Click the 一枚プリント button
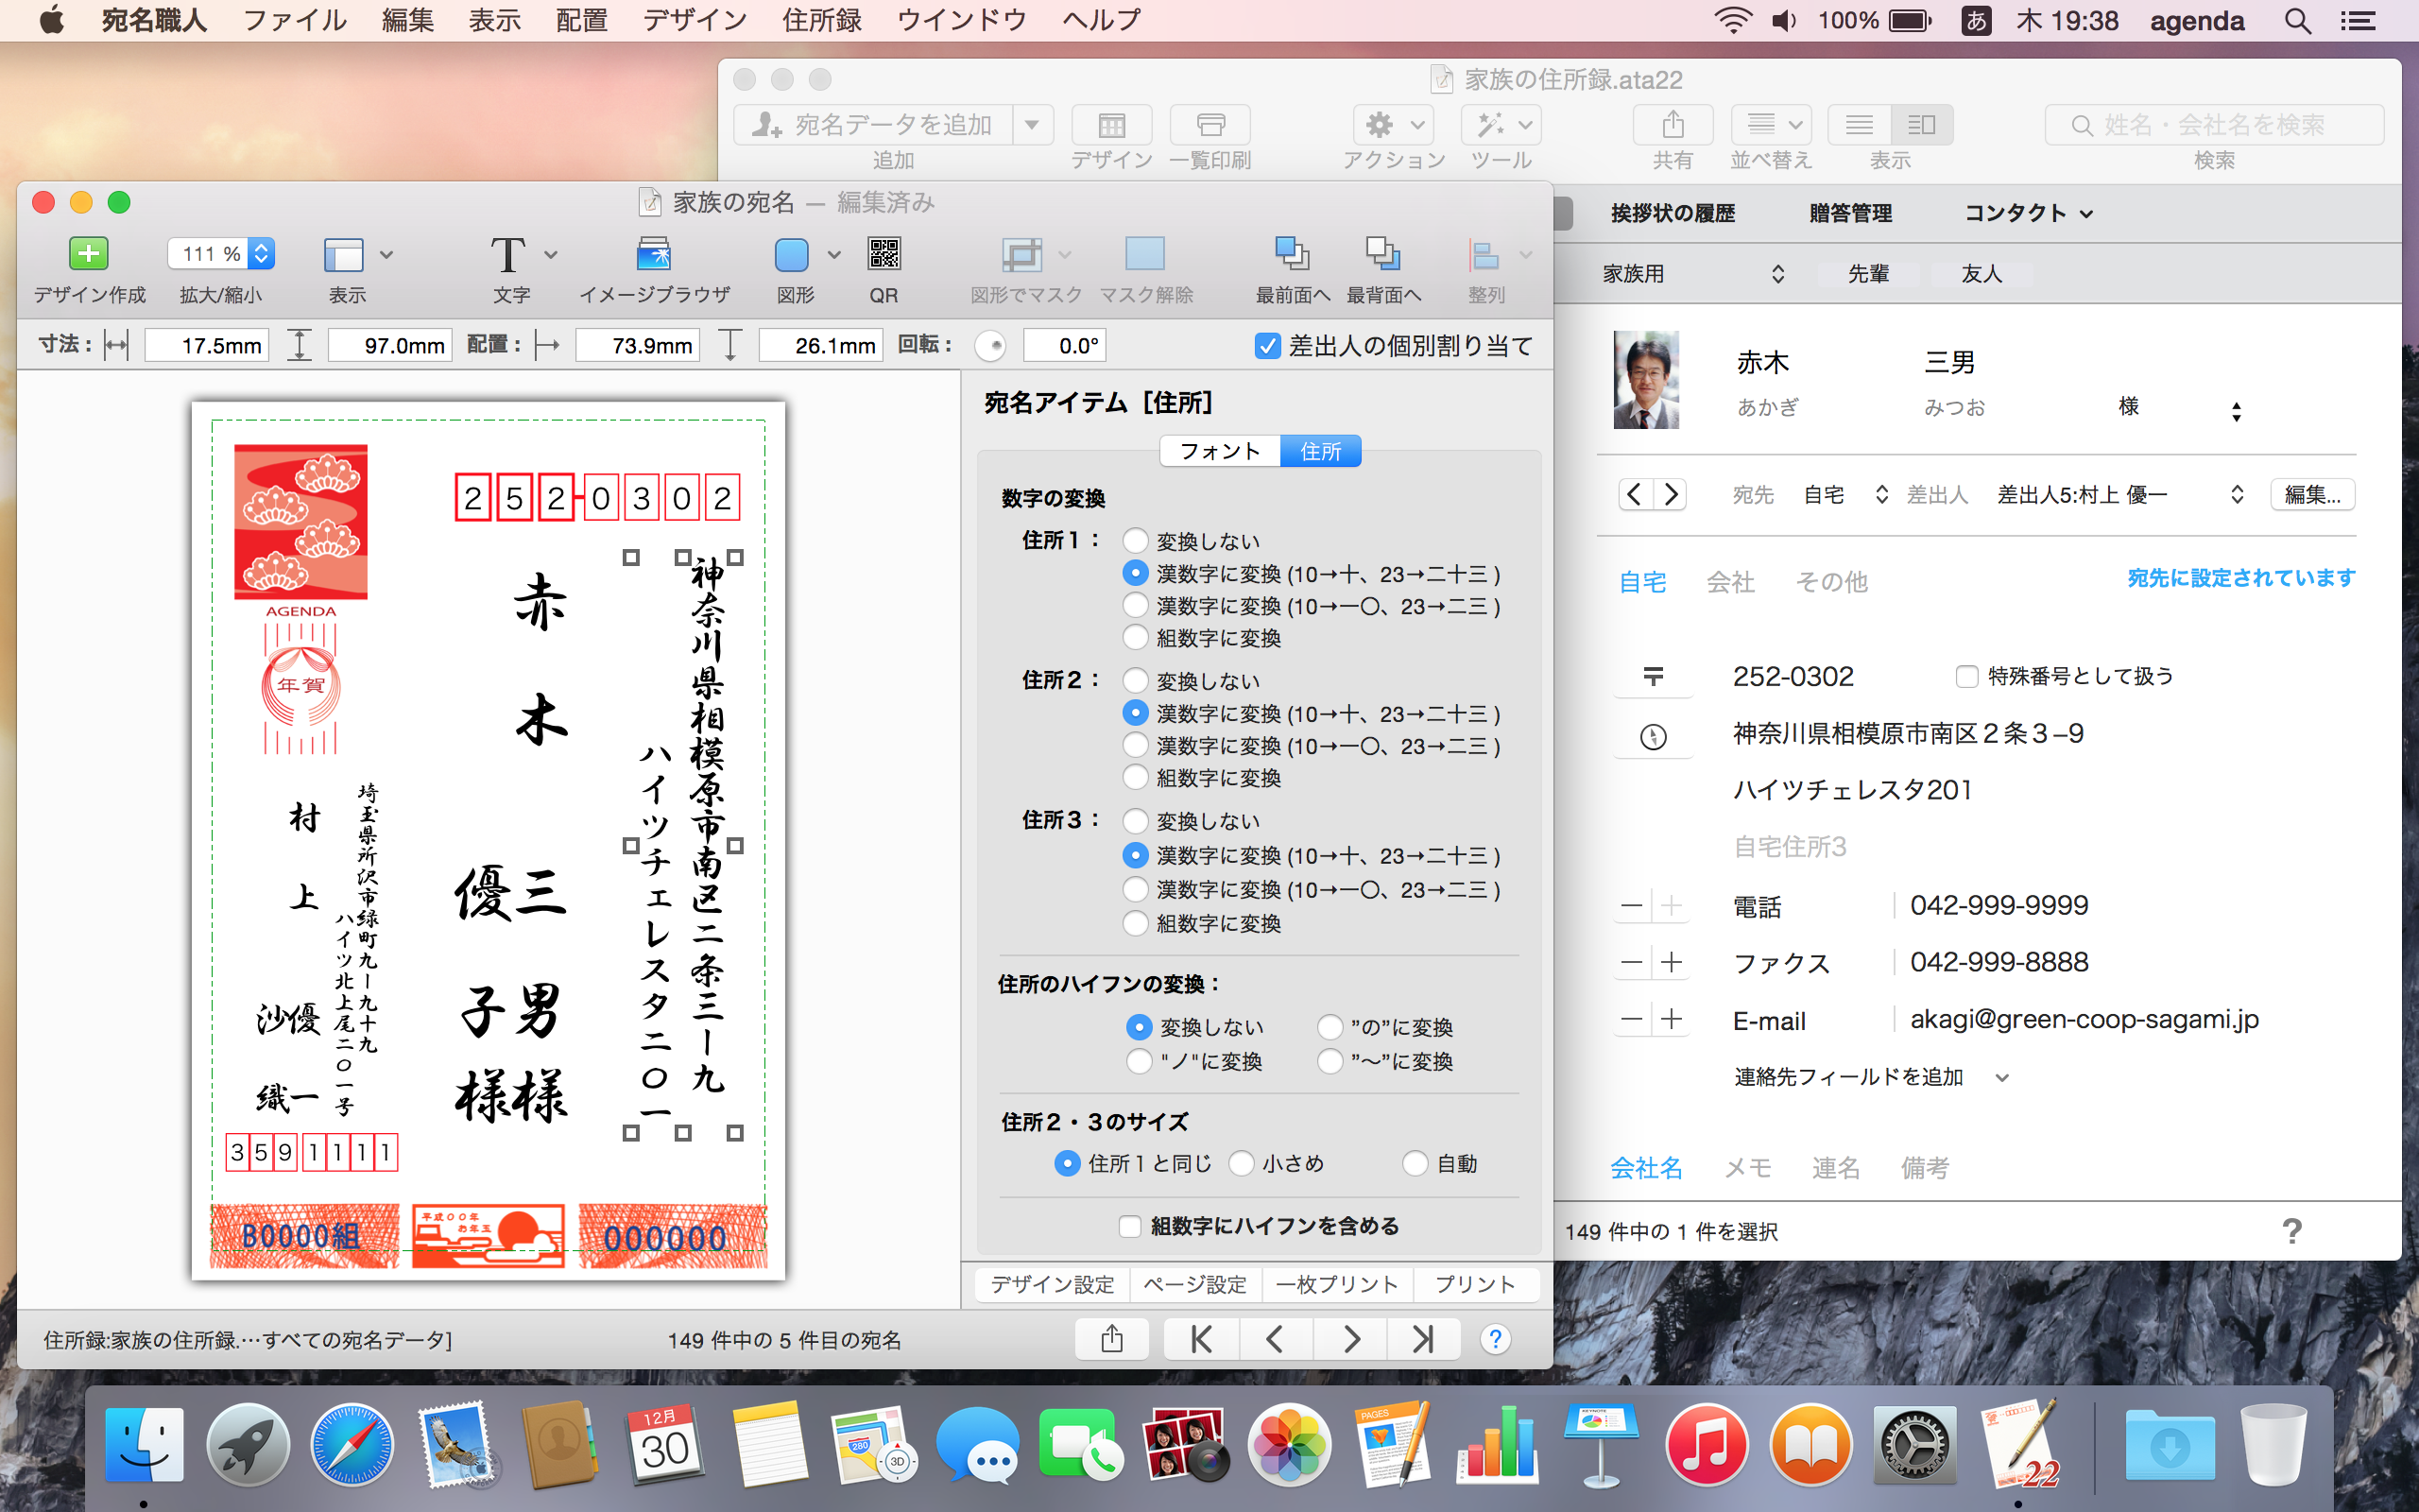2419x1512 pixels. coord(1337,1284)
